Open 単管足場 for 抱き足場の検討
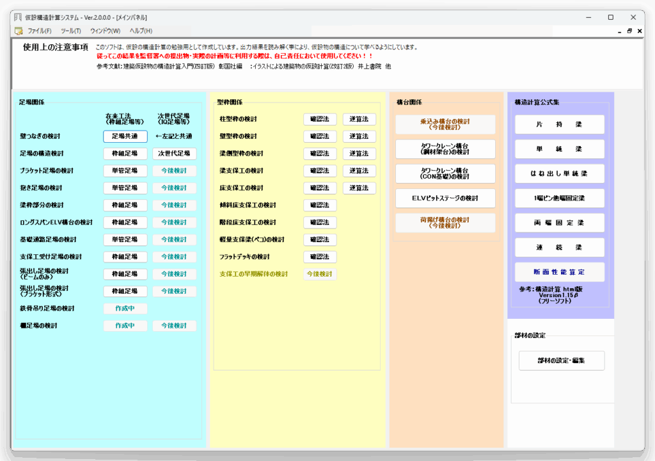The width and height of the screenshot is (655, 461). point(125,188)
